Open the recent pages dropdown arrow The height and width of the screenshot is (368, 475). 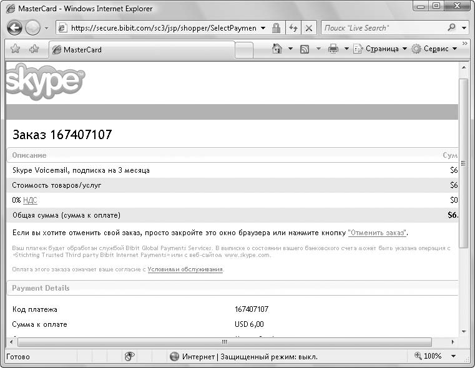pos(46,28)
